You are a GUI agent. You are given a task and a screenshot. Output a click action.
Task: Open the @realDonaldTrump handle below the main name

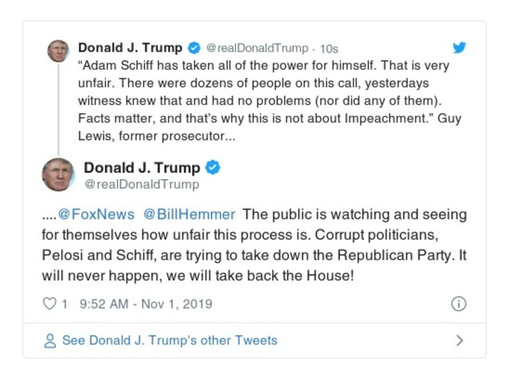pyautogui.click(x=141, y=185)
